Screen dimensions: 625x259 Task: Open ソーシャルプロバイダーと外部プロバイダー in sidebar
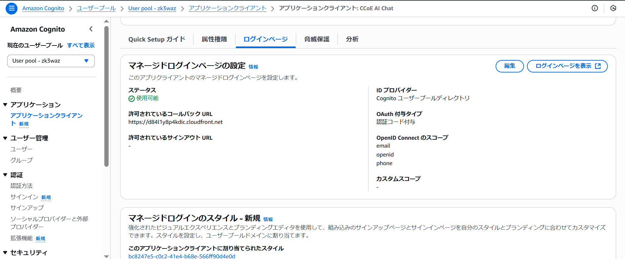[x=49, y=223]
